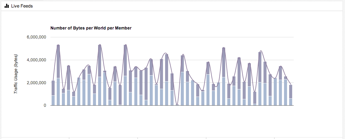Click the bar chart icon beside Live Feeds

click(x=6, y=6)
